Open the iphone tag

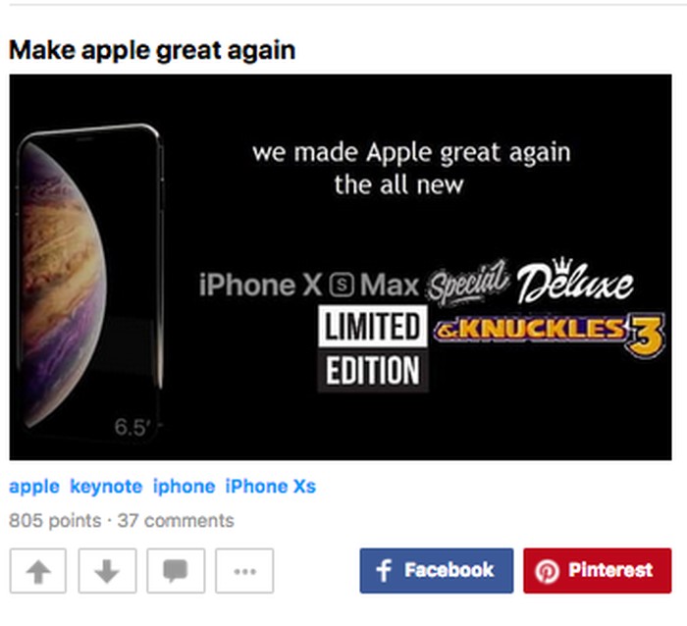click(185, 487)
